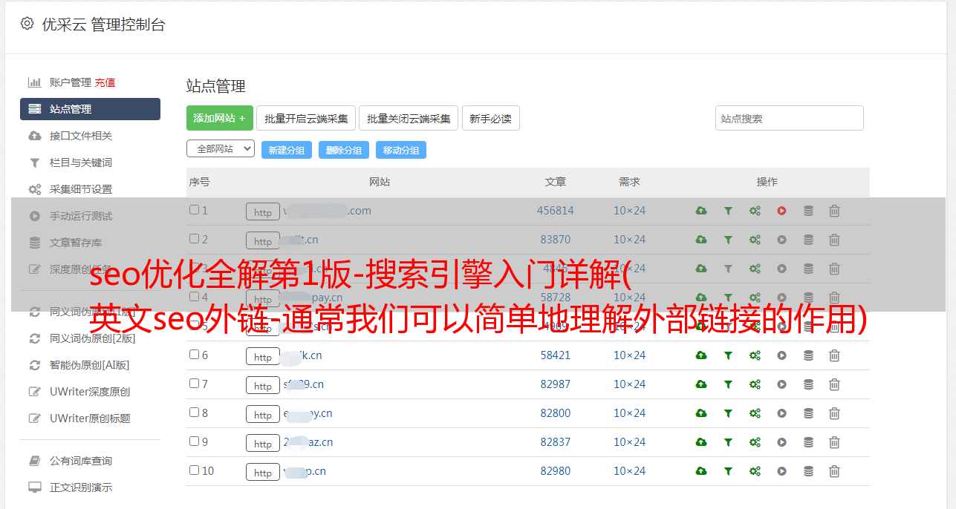Viewport: 956px width, 509px height.
Task: Select 站点管理 in the sidebar
Action: pos(90,109)
